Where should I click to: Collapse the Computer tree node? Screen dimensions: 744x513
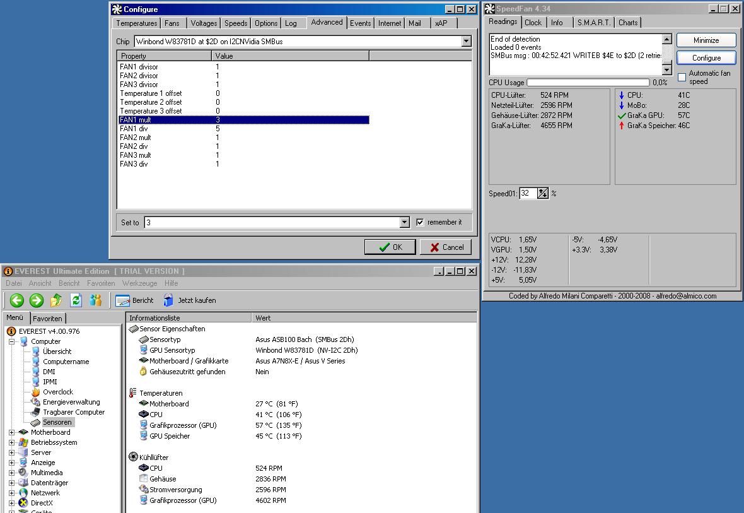point(12,341)
